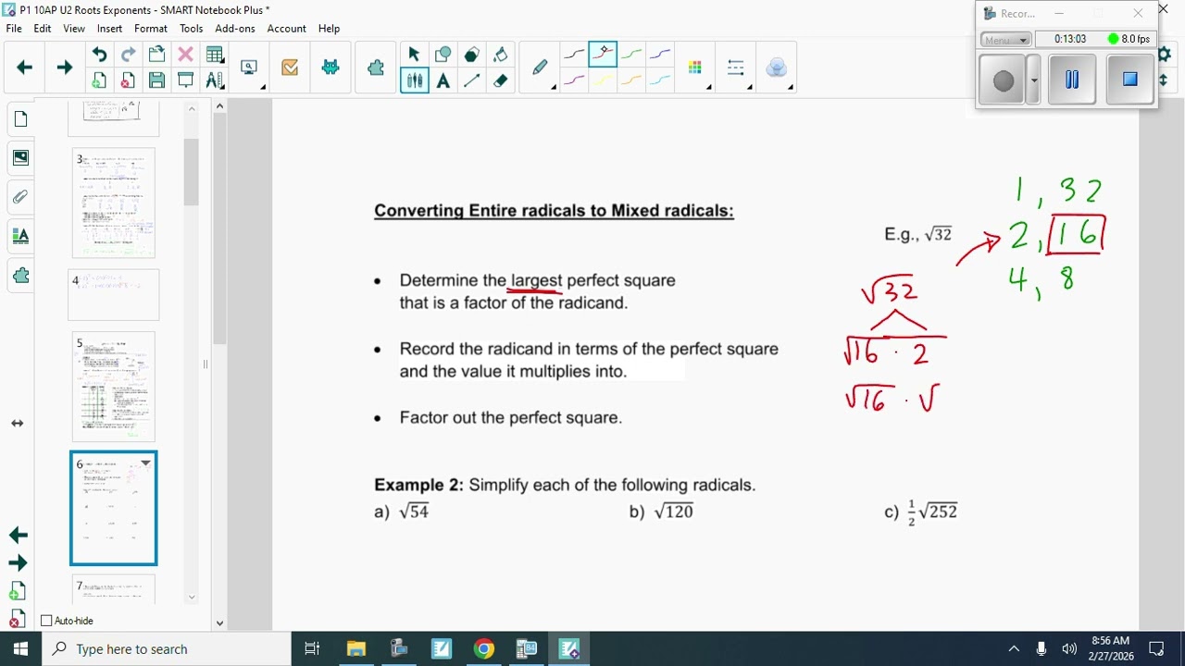This screenshot has height=666, width=1185.
Task: Open the Shapes tool
Action: pos(443,55)
